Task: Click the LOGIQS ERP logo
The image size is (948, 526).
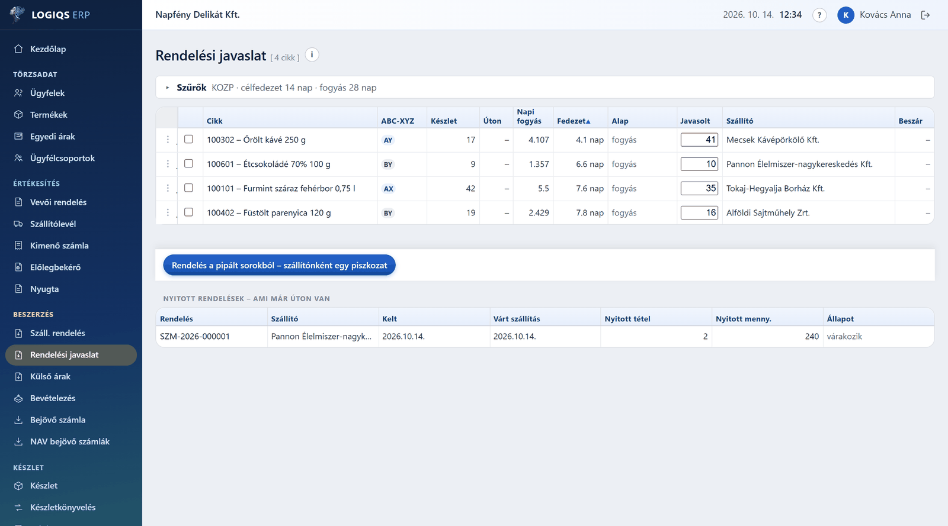Action: click(x=50, y=15)
